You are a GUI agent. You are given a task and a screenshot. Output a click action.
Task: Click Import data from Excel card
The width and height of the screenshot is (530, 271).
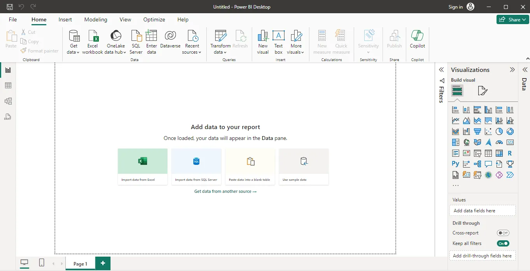point(142,166)
